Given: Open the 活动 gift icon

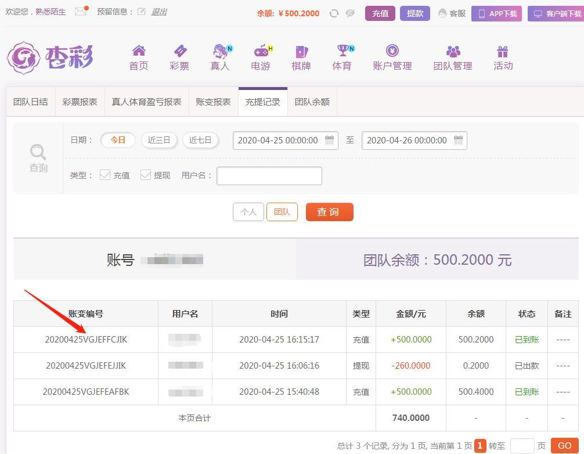Looking at the screenshot, I should 503,52.
